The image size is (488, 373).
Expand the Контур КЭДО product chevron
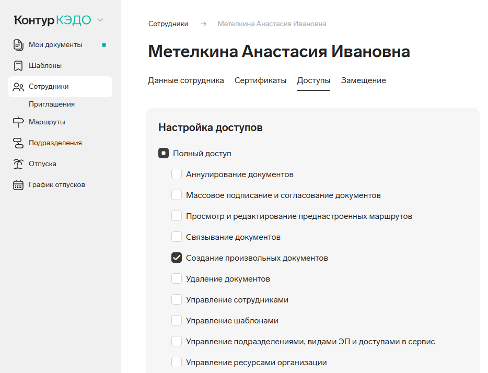coord(100,20)
